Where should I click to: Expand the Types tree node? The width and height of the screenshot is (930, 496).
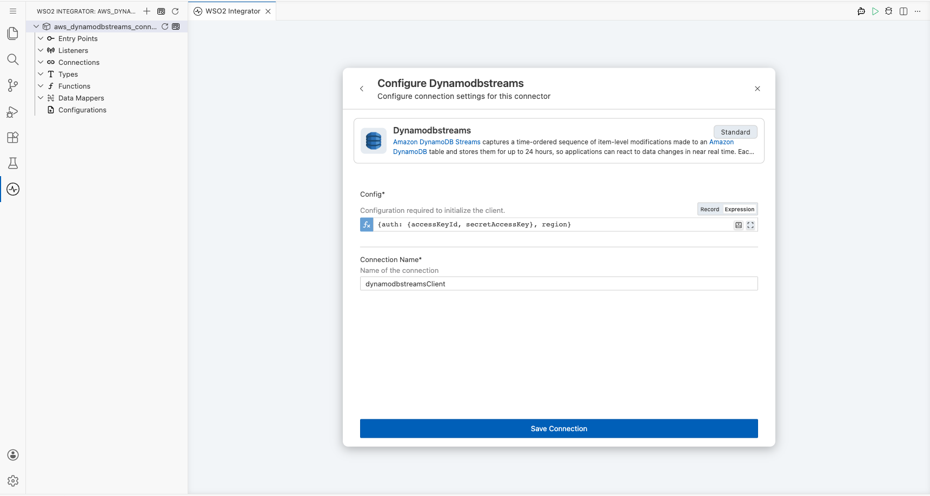(x=41, y=74)
